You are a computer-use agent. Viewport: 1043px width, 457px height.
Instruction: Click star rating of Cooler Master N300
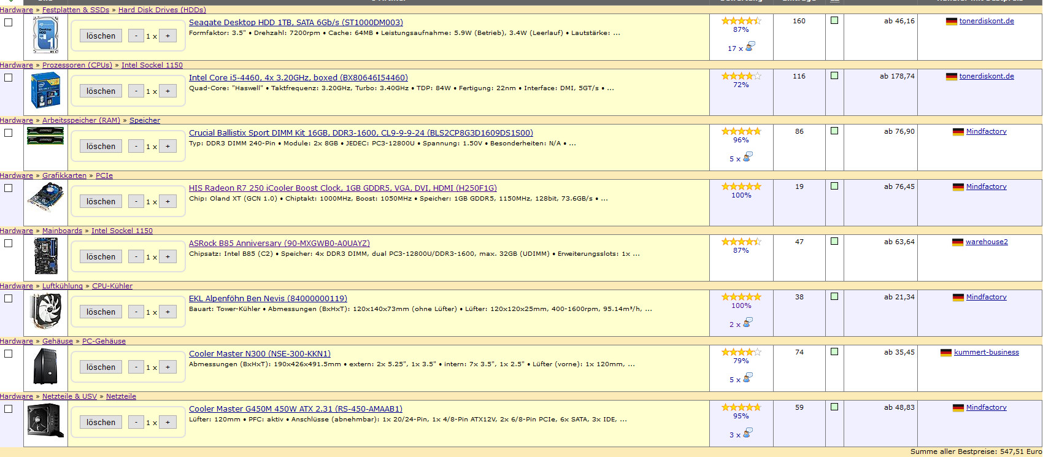tap(741, 352)
